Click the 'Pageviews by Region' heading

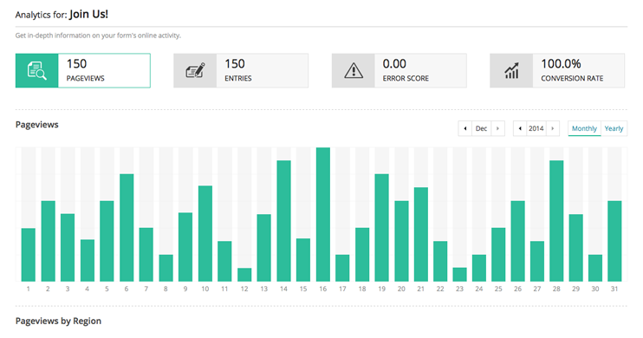(x=58, y=322)
